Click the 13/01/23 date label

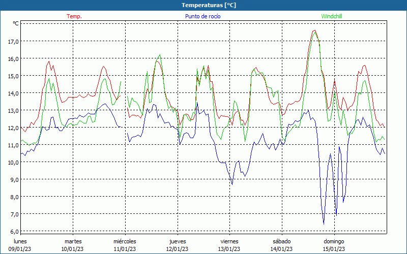[229, 249]
